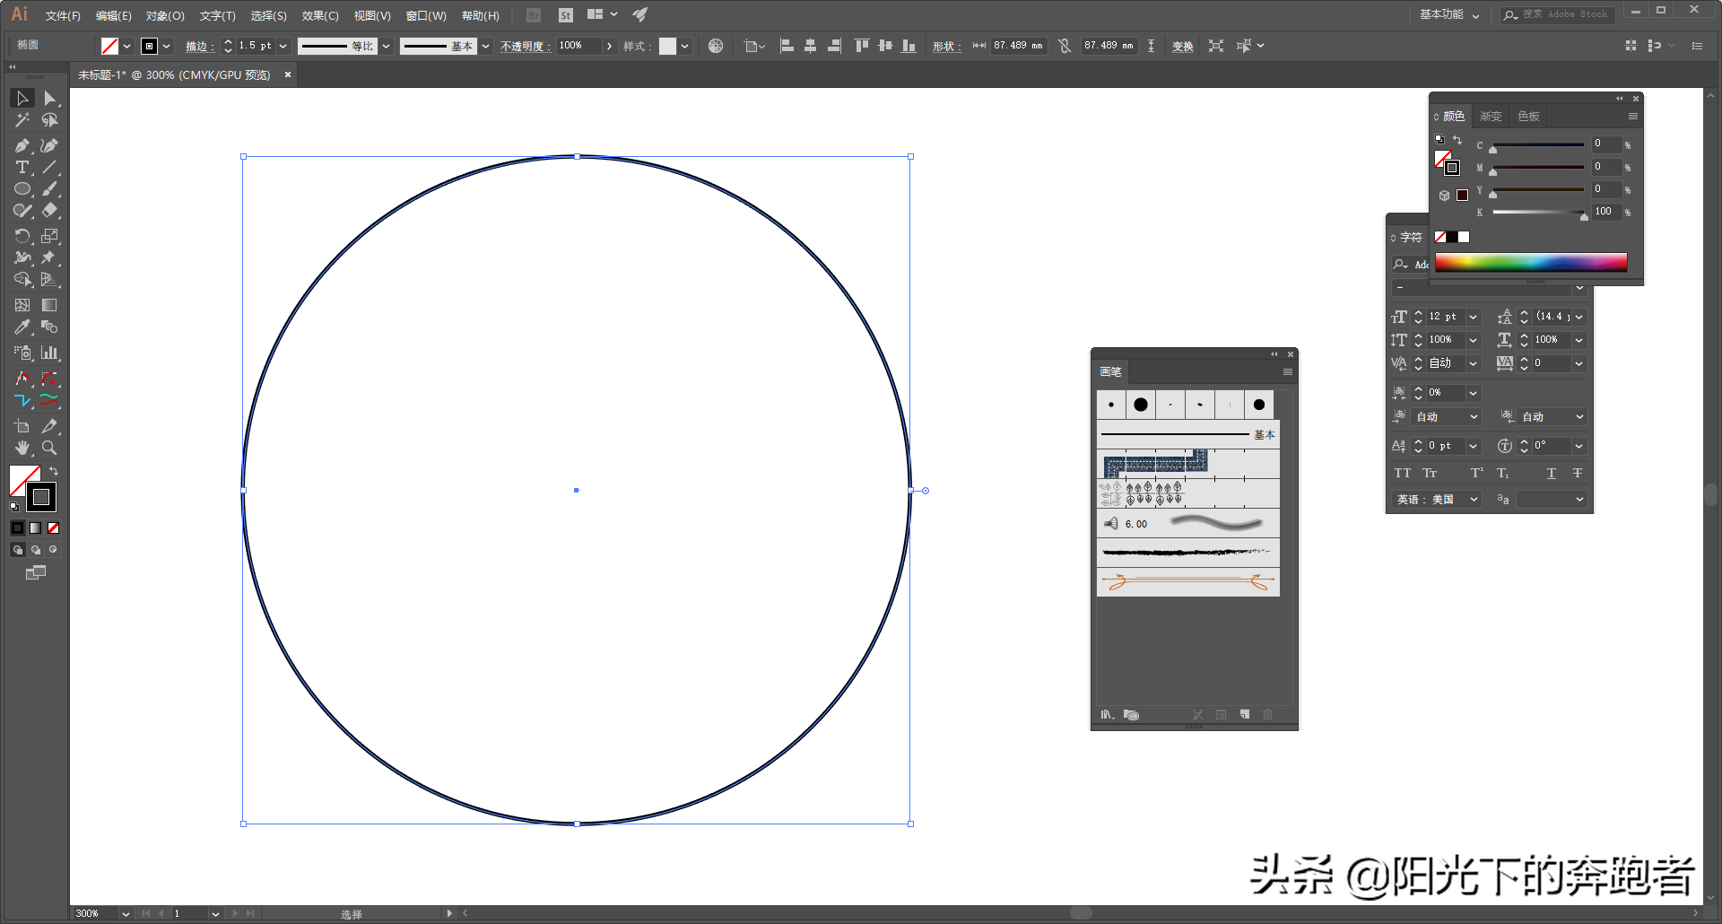Choose the Hand tool
Screen dimensions: 1722x924
[x=22, y=448]
